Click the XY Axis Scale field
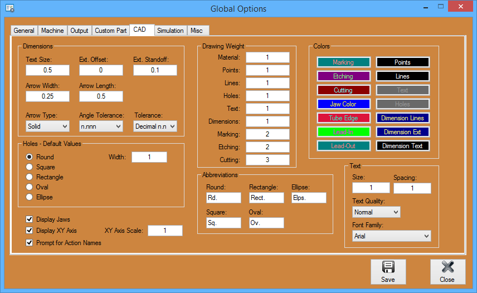 coord(165,231)
